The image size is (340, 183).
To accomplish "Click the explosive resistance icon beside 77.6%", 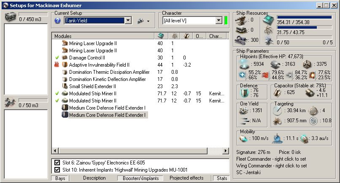I will coord(313,75).
